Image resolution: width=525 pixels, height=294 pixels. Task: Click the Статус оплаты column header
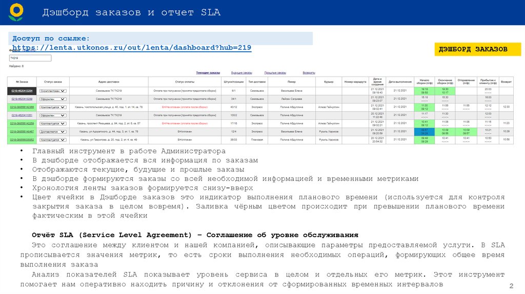pos(183,82)
